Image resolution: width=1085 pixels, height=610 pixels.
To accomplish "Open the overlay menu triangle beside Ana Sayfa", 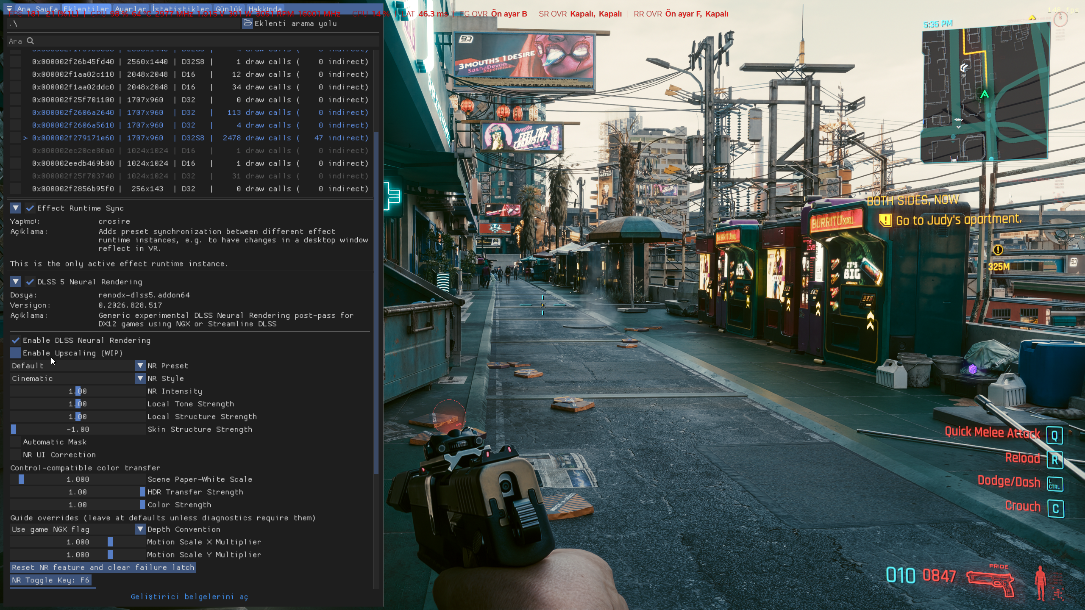I will click(9, 8).
